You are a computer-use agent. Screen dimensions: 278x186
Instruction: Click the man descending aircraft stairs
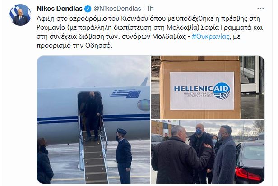tap(93, 115)
